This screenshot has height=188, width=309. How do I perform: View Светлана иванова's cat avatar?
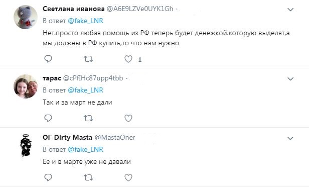pos(26,17)
